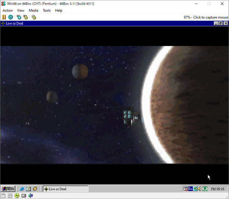Open the View menu
This screenshot has width=229, height=199.
pos(21,10)
